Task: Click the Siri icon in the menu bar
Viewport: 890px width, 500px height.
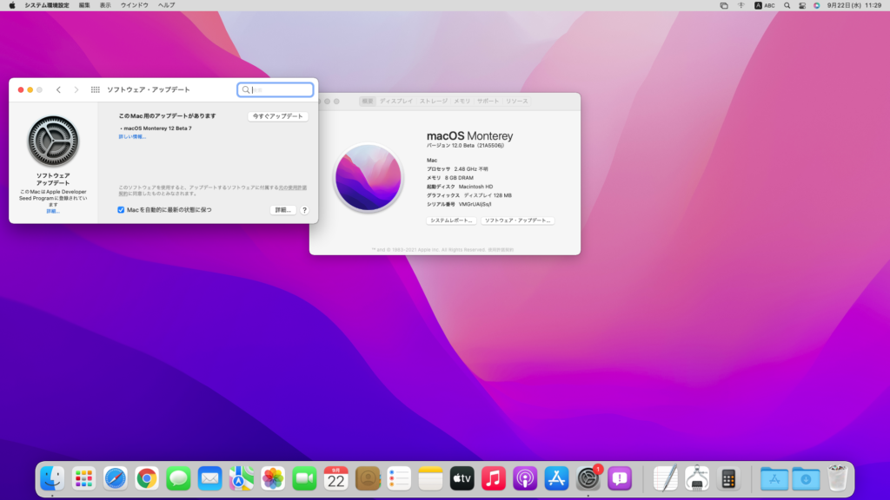Action: tap(816, 5)
